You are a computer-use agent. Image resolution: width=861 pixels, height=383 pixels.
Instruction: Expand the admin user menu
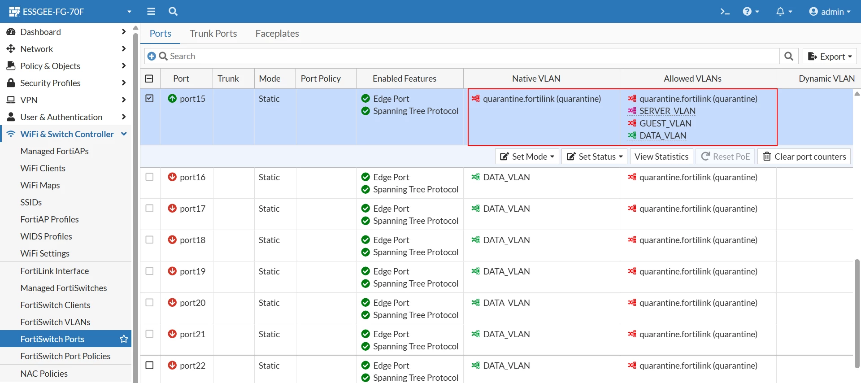(x=830, y=12)
